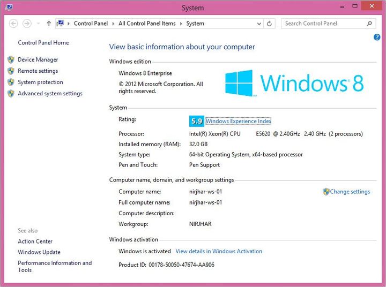This screenshot has height=287, width=386.
Task: Click the Back navigation arrow
Action: (14, 24)
